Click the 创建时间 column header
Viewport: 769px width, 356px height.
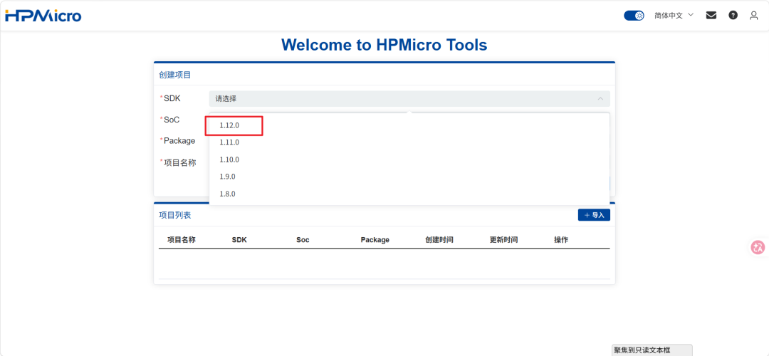[439, 240]
